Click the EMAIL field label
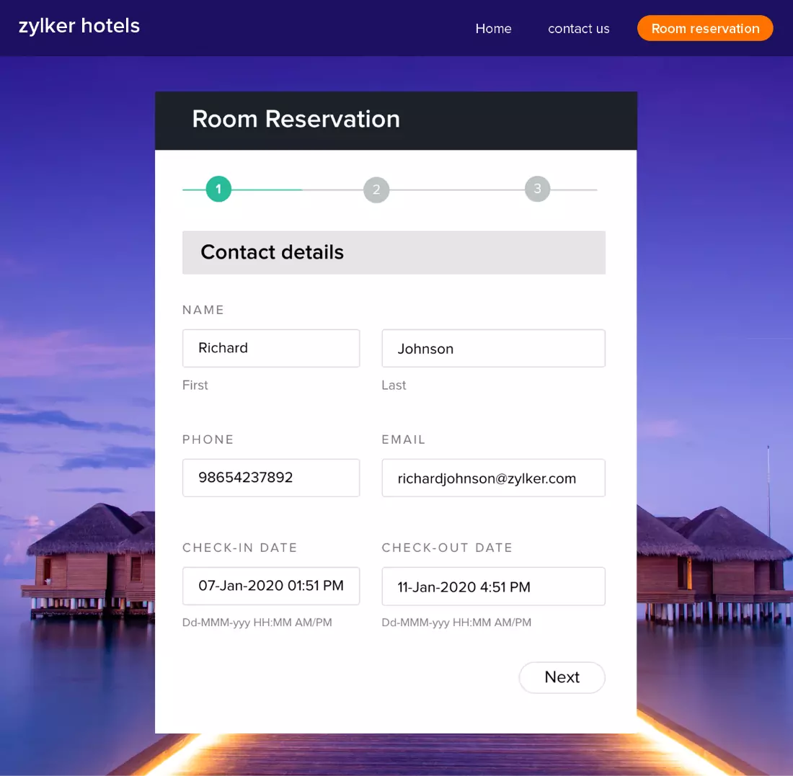Screen dimensions: 793x776 pyautogui.click(x=404, y=440)
